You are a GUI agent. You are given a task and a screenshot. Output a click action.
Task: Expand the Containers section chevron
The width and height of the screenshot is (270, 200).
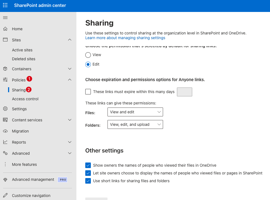(x=70, y=69)
